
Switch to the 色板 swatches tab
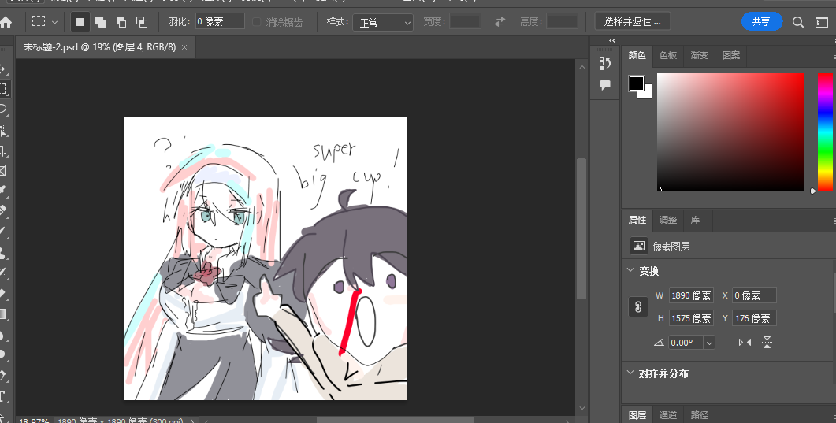pos(668,56)
